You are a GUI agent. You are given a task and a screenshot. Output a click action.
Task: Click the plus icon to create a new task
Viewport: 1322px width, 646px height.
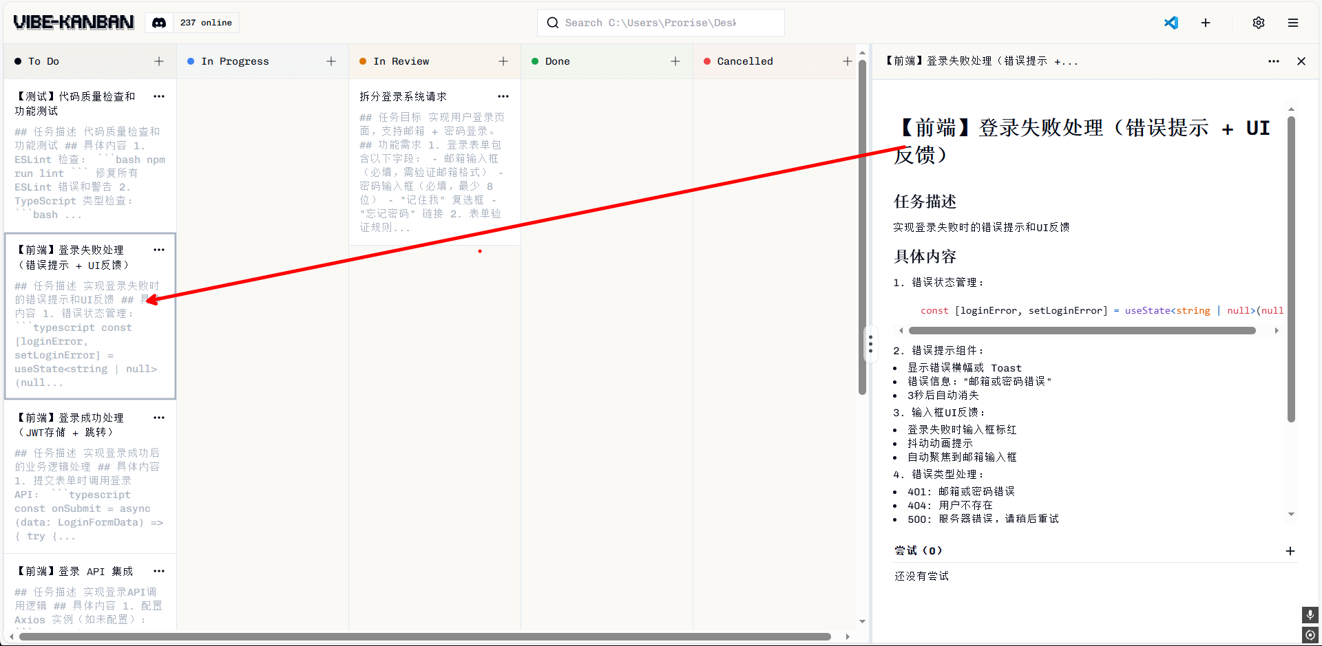[1205, 23]
